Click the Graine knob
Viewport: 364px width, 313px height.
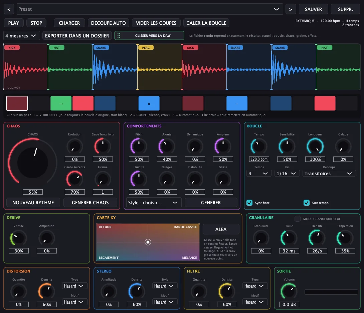pos(103,179)
